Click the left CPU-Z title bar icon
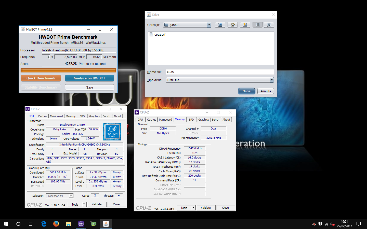Image resolution: width=367 pixels, height=229 pixels. click(x=28, y=109)
